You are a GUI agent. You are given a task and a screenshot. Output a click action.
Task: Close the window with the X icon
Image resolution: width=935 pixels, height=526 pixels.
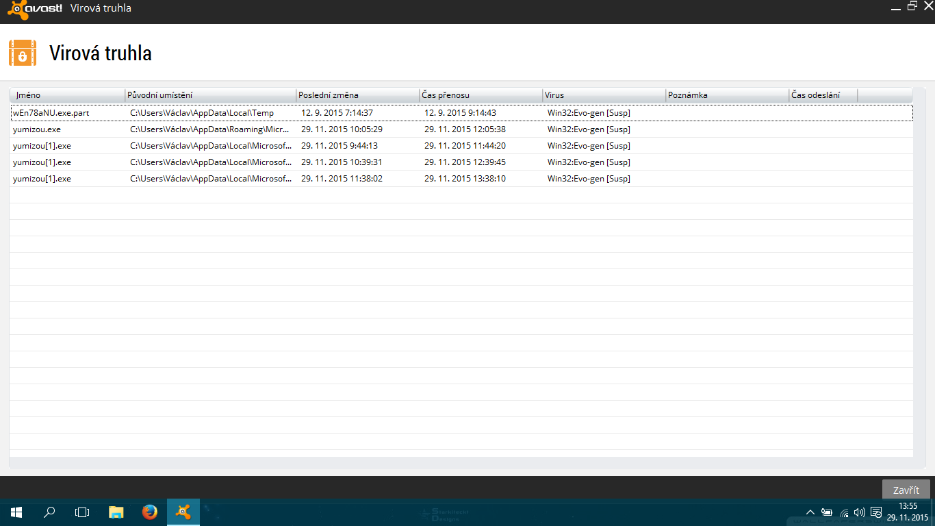click(x=927, y=7)
